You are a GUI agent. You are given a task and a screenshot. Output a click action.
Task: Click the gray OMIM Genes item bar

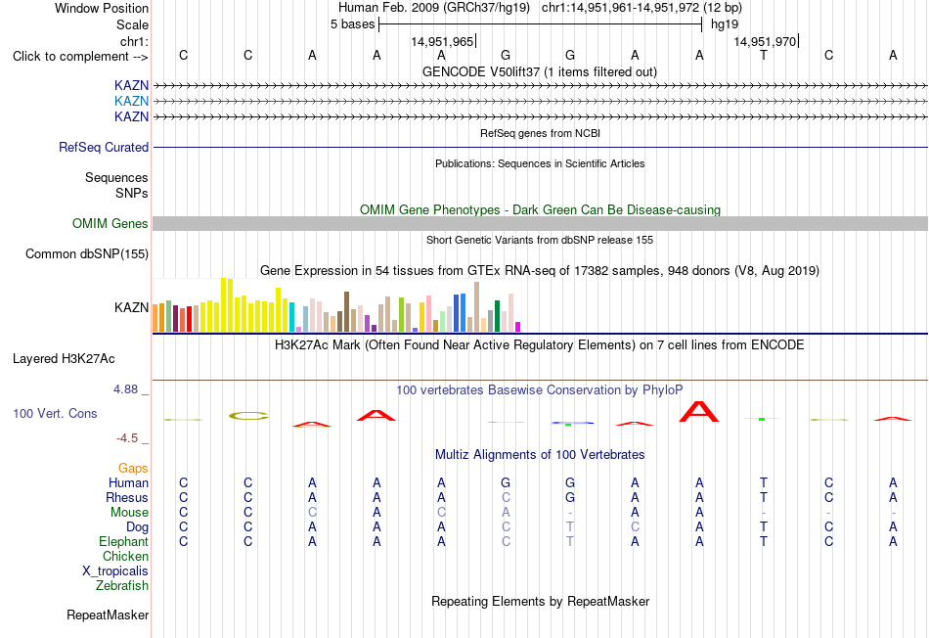click(540, 223)
